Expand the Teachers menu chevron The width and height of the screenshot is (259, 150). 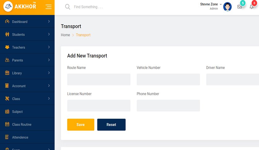[49, 47]
